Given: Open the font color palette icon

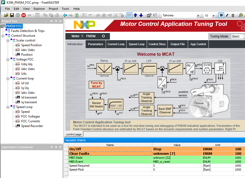Looking at the screenshot, I should 241,15.
